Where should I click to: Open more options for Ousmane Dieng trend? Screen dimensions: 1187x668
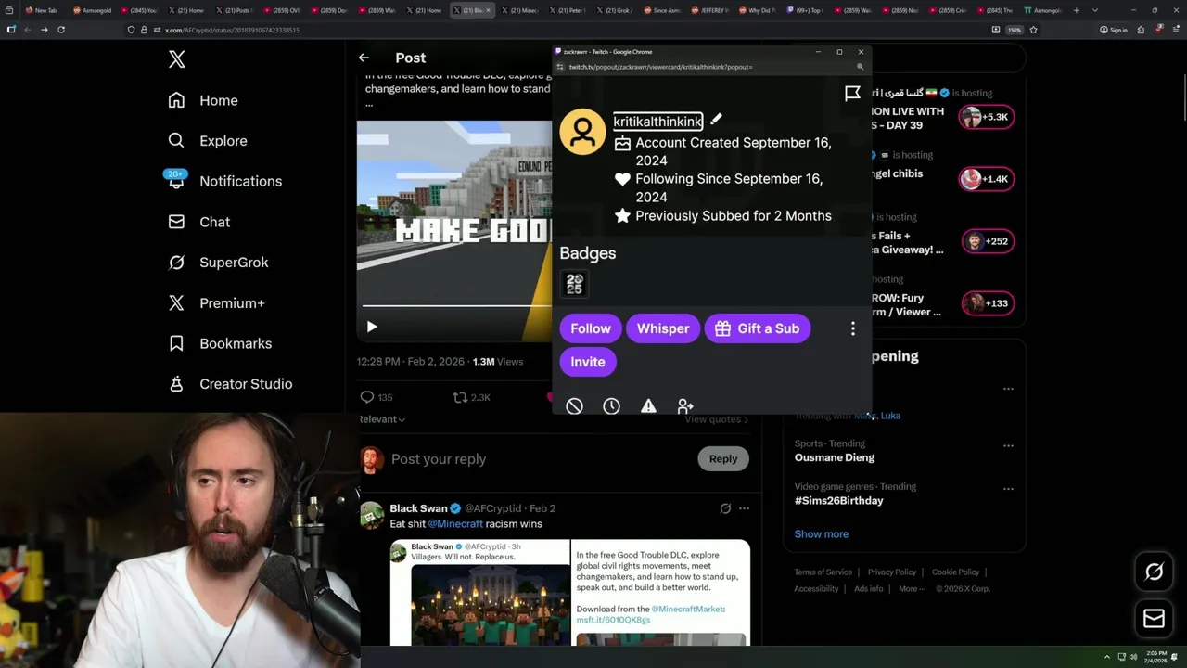pos(1008,445)
